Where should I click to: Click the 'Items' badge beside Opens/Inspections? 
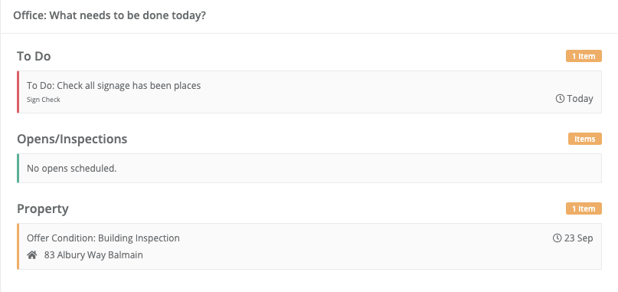click(x=585, y=139)
